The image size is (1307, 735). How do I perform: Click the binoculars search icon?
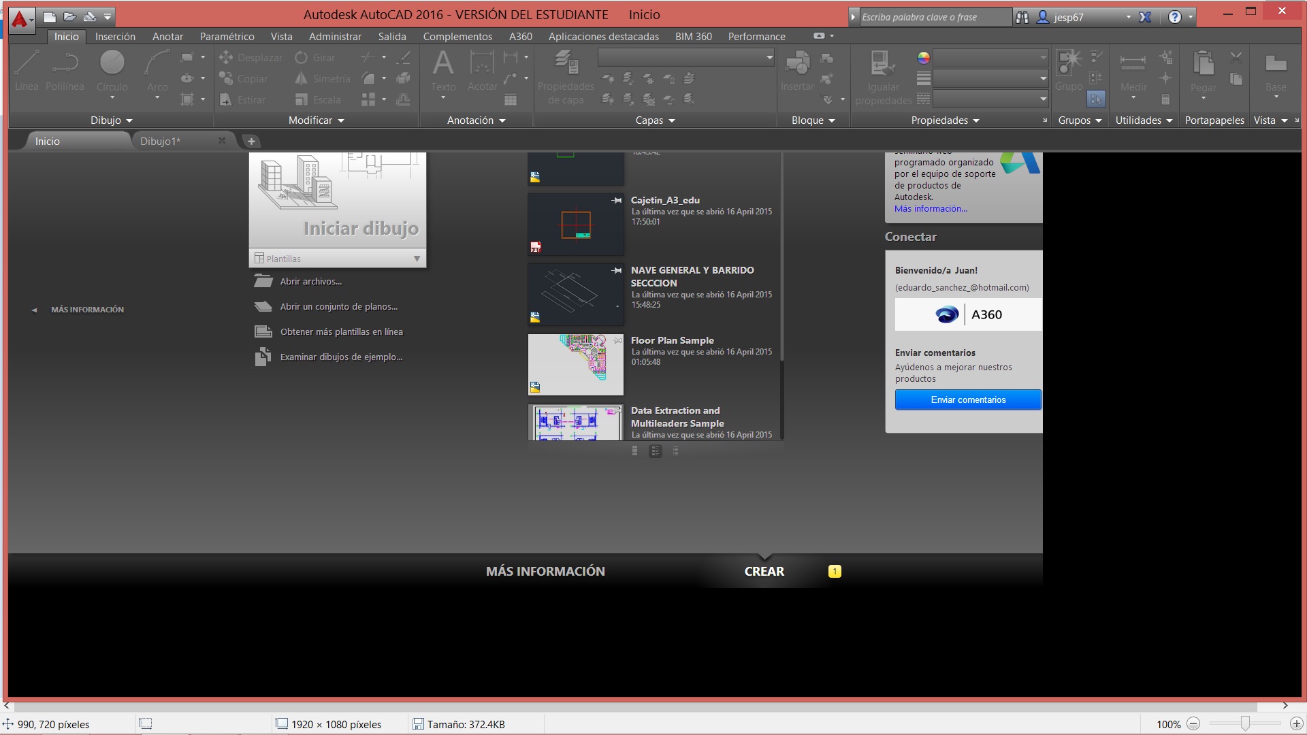[1022, 17]
